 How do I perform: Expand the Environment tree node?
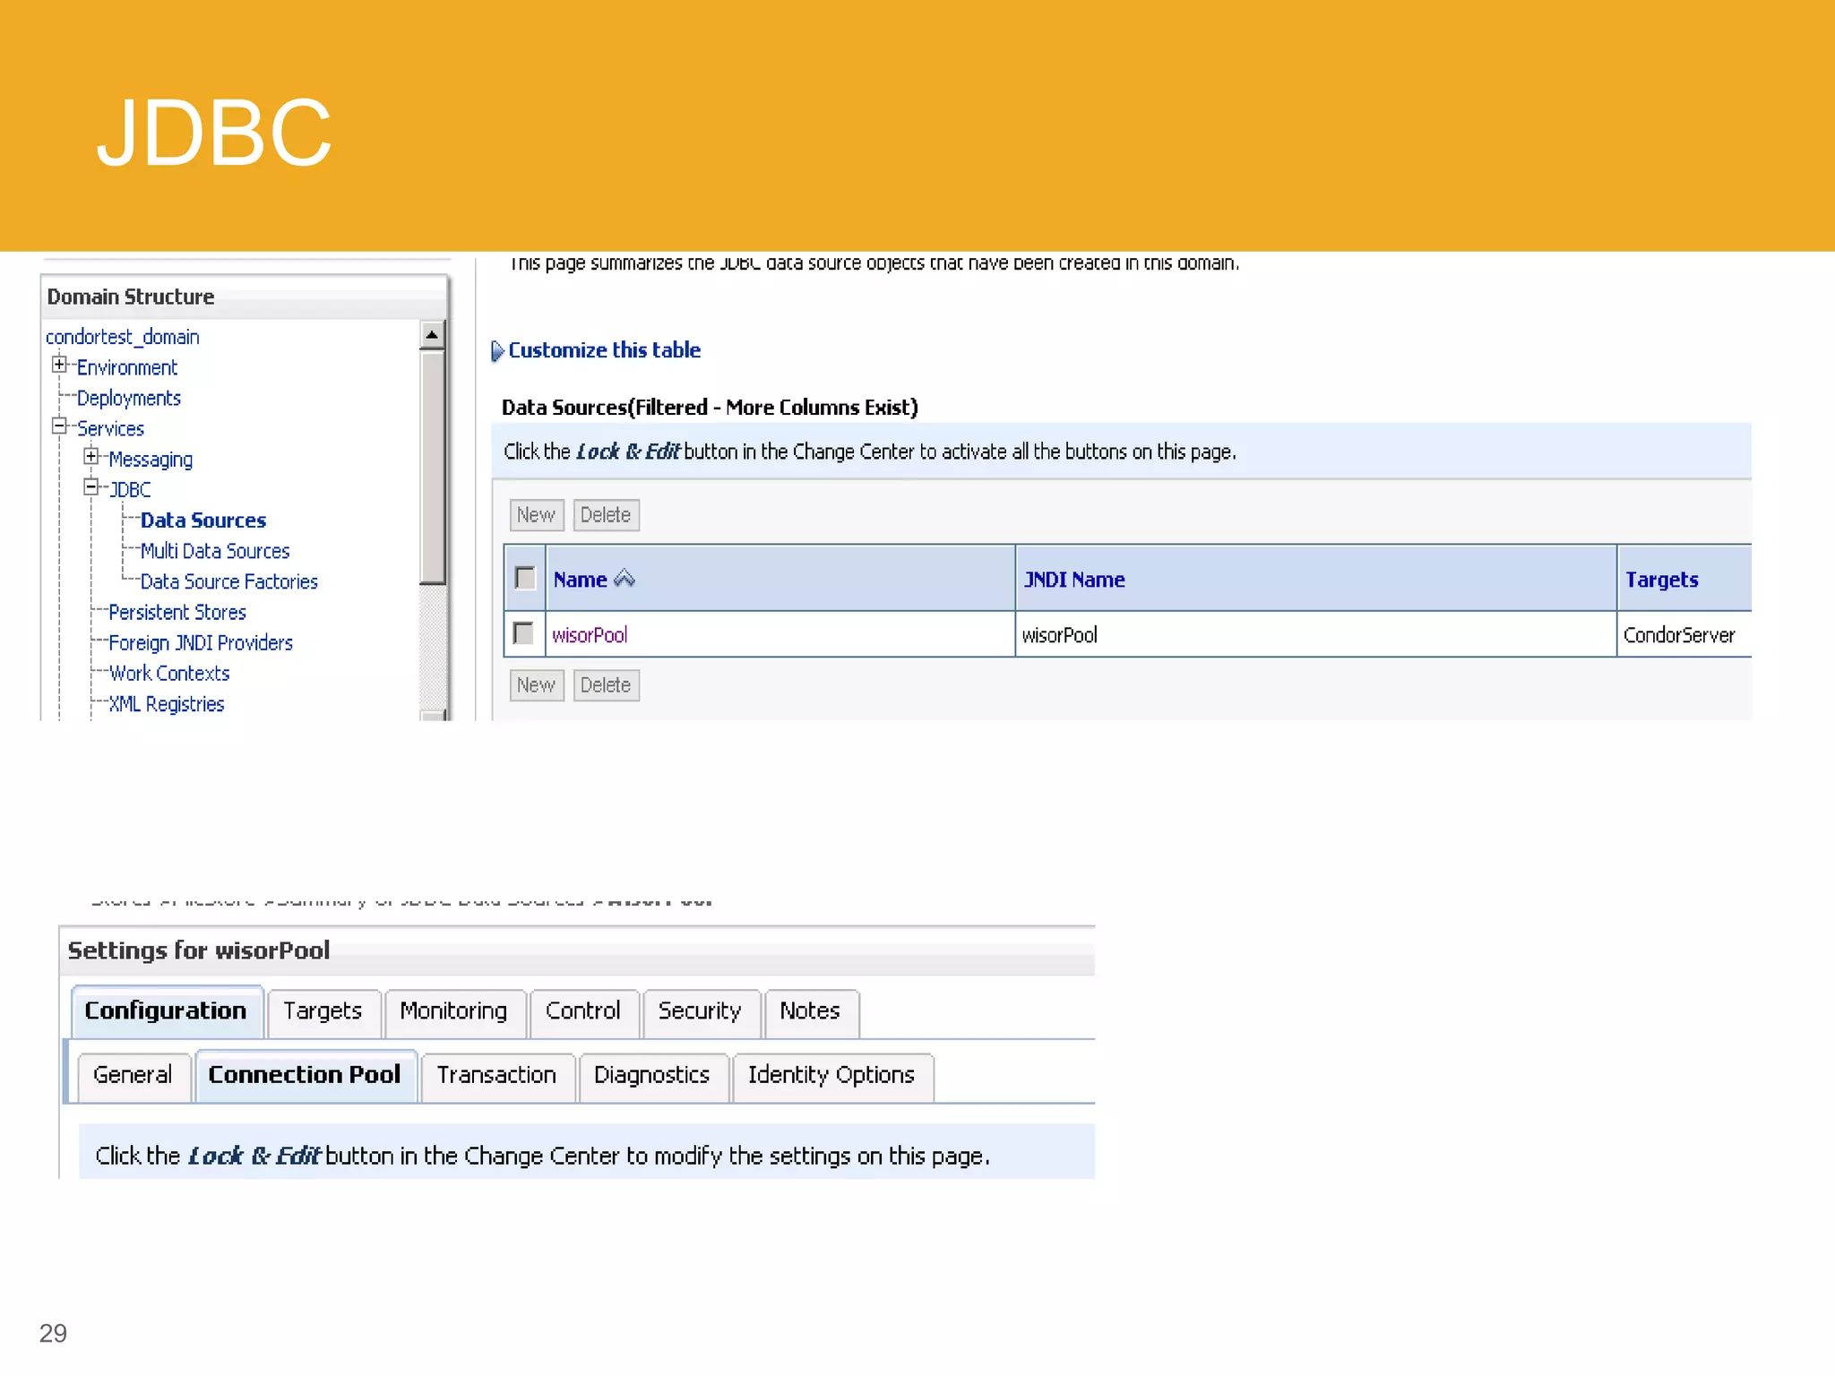pos(59,365)
